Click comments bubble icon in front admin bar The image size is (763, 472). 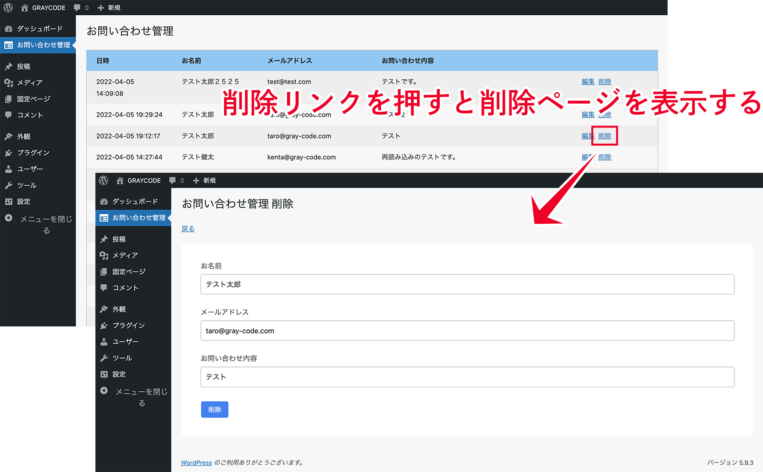point(173,180)
